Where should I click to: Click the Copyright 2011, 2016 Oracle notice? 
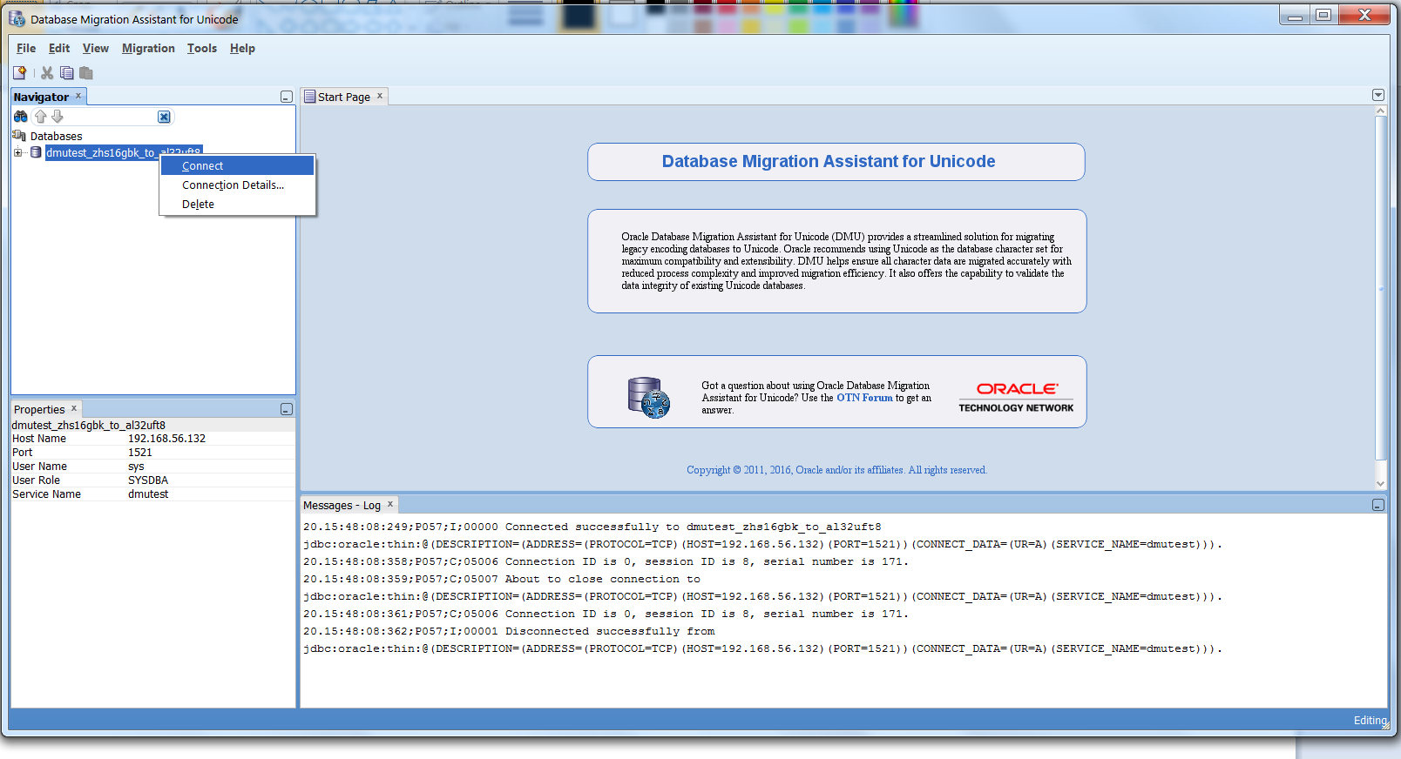tap(836, 470)
